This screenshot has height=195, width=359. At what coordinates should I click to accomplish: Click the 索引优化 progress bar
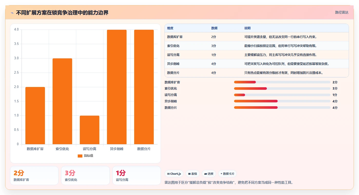pyautogui.click(x=282, y=89)
